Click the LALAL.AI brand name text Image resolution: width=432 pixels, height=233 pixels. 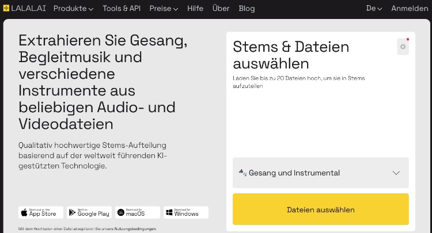pyautogui.click(x=28, y=8)
